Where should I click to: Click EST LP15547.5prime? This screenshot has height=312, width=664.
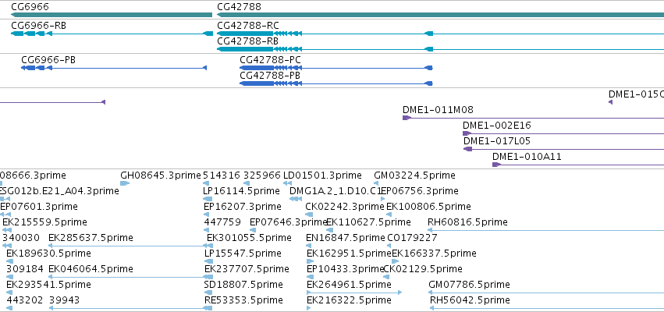tap(243, 254)
